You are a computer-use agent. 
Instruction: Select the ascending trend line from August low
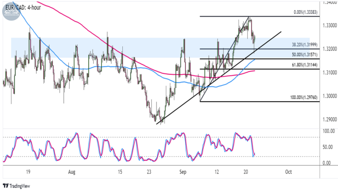219,78
